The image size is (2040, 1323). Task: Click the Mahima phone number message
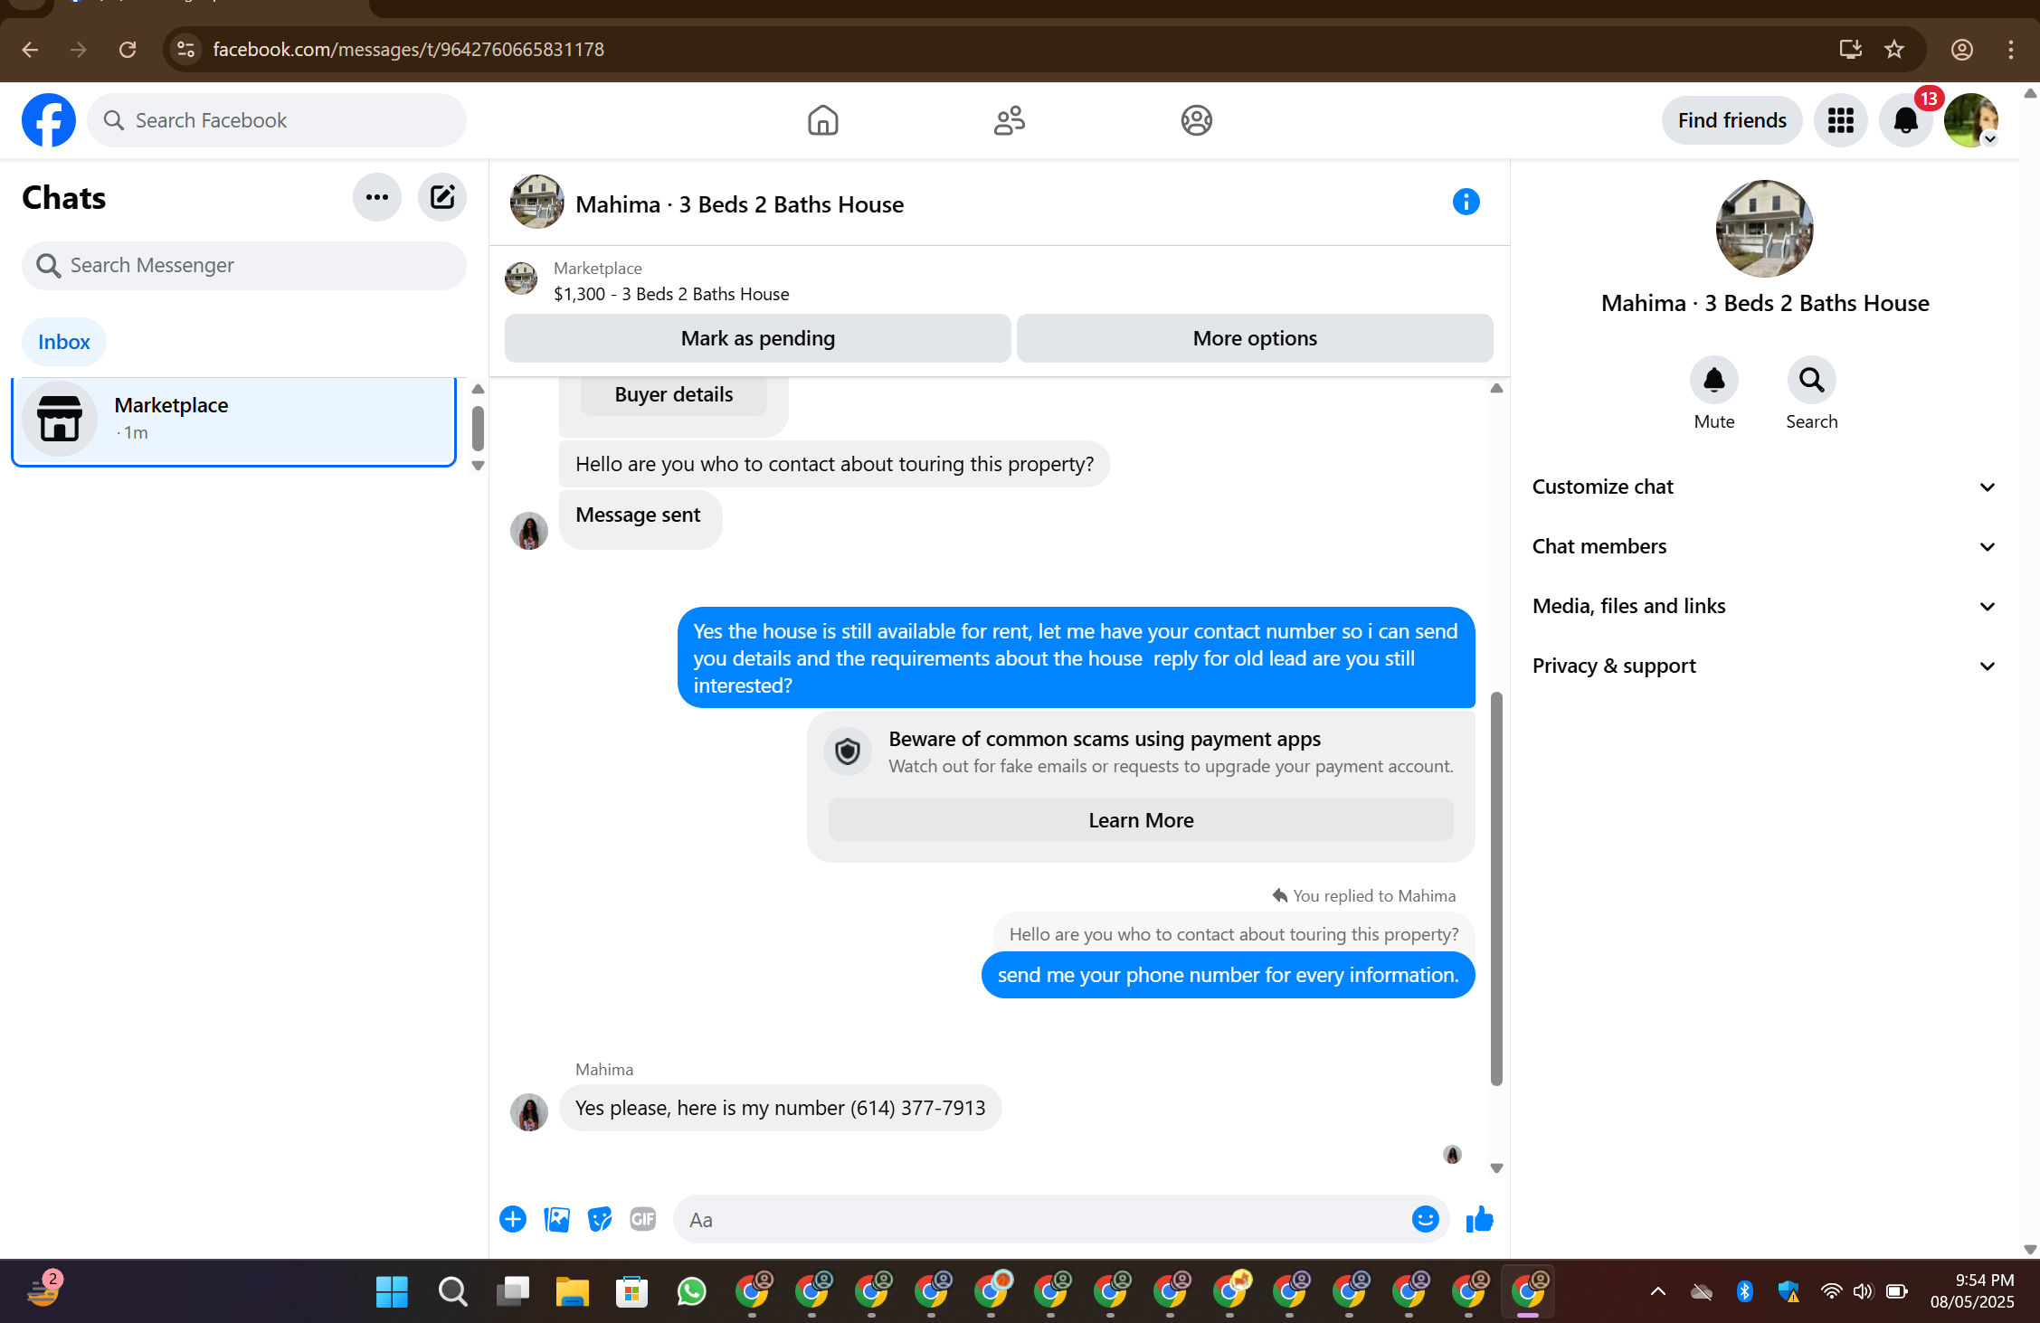tap(780, 1108)
